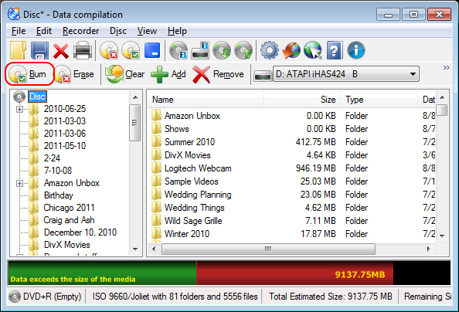
Task: Select Wild Sage Grille in file list
Action: pos(193,221)
